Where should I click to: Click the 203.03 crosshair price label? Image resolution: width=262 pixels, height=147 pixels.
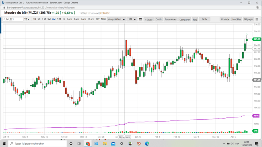coord(256,48)
